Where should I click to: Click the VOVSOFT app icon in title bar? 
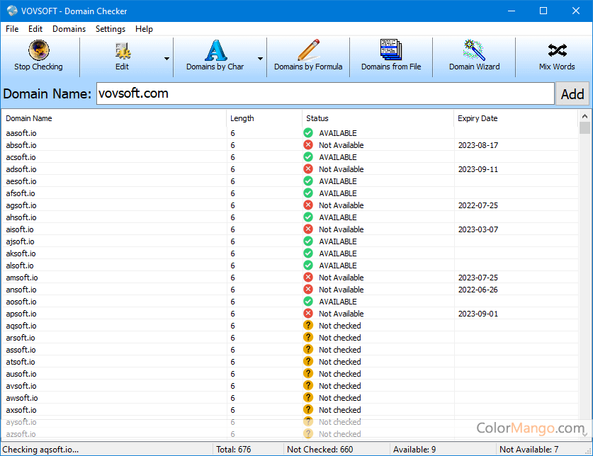12,11
